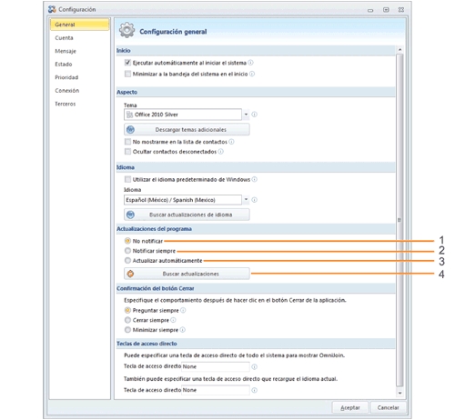This screenshot has height=420, width=455.
Task: Select Notificar siempre radio option
Action: point(127,251)
